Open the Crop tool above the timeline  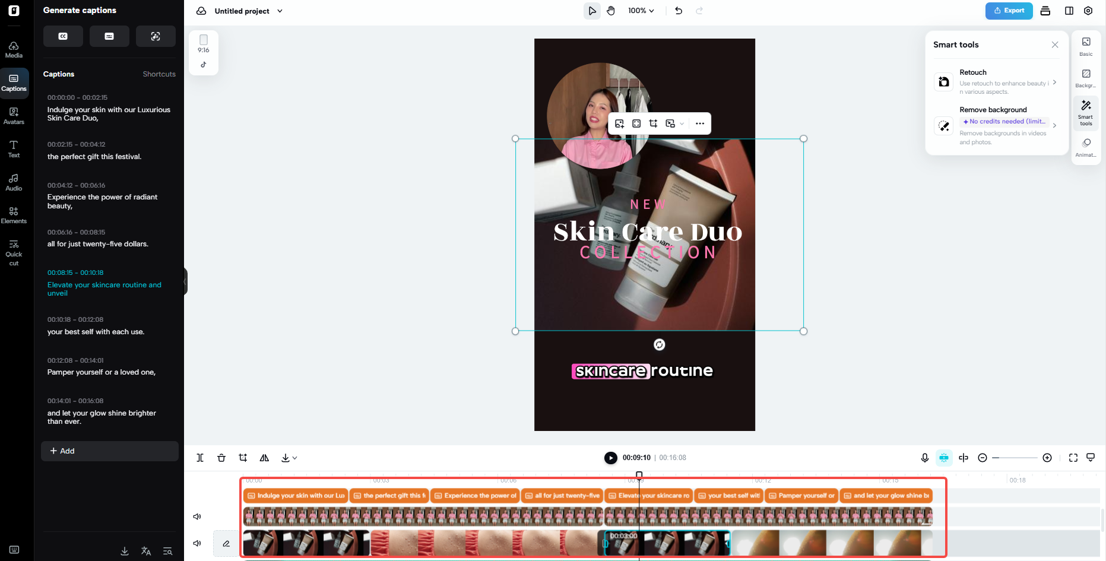click(x=243, y=458)
